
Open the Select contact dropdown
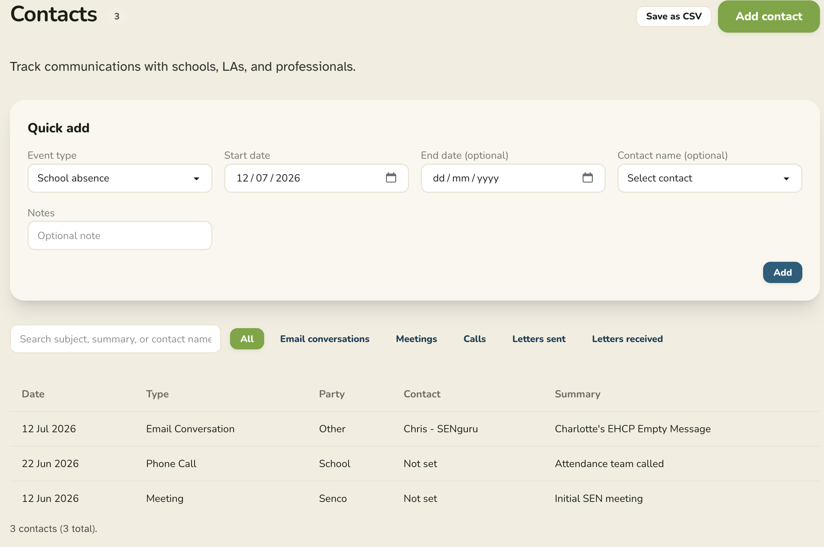point(710,178)
